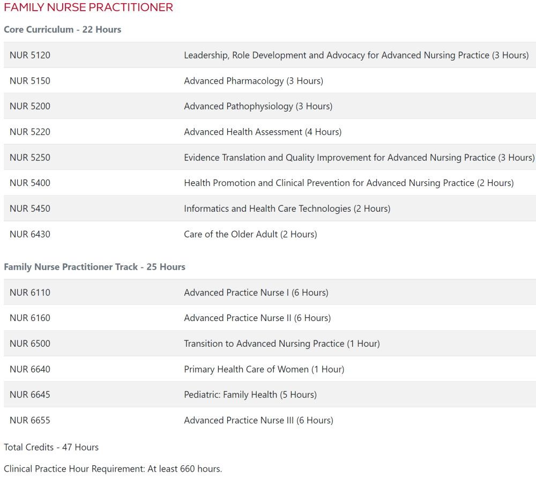Select Primary Health Care of Women (1 Hour)

[264, 369]
